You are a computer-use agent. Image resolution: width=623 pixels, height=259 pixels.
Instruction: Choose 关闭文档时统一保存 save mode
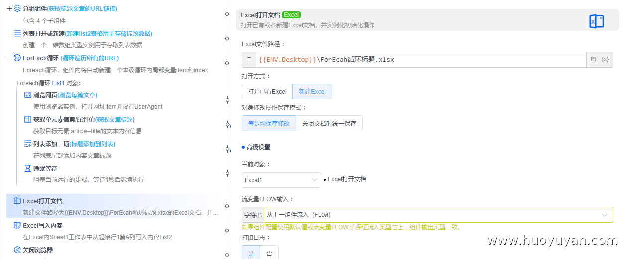(329, 123)
